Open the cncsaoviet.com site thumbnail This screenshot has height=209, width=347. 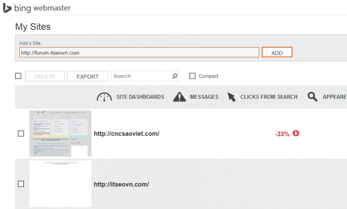pos(60,133)
